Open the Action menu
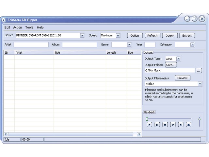209x157 pixels. pyautogui.click(x=17, y=27)
